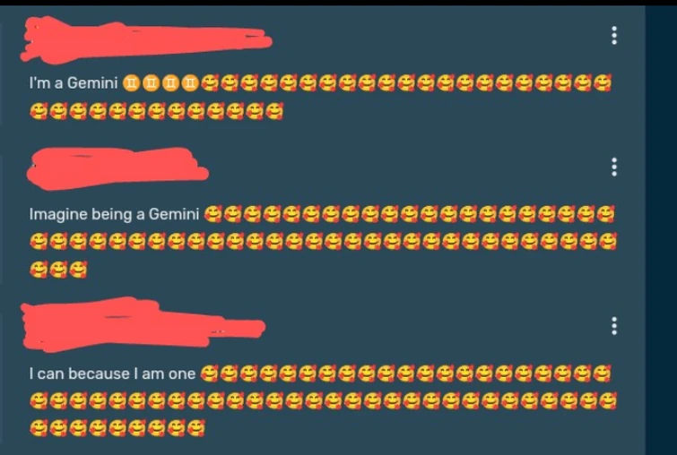This screenshot has height=455, width=677.
Task: Click the first emoji after "I am one"
Action: pyautogui.click(x=210, y=373)
